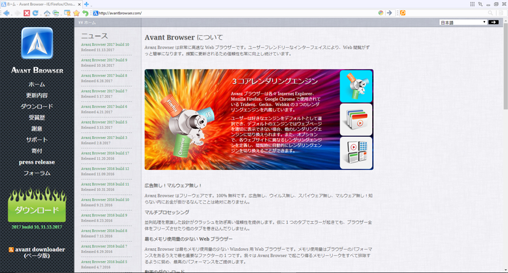Open Avant Browser 2017 build 8 news
The height and width of the screenshot is (273, 508).
pyautogui.click(x=104, y=76)
